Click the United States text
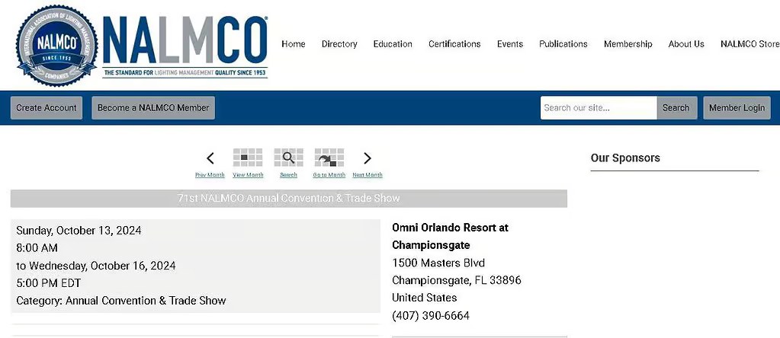Viewport: 780px width, 338px height. [x=425, y=298]
